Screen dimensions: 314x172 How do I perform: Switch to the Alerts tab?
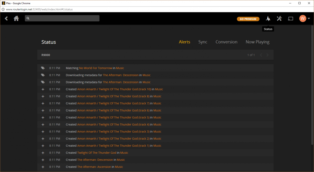coord(184,42)
